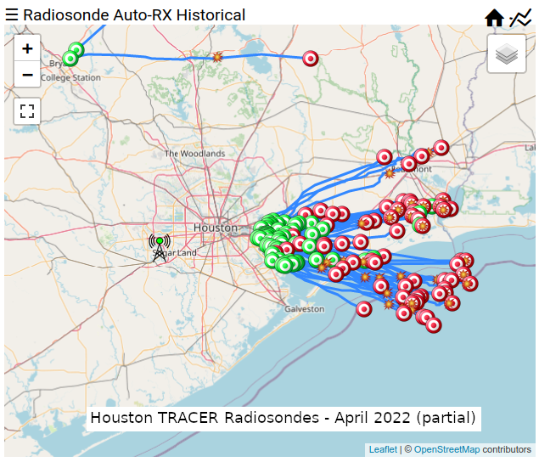Click the isolated red landing marker southeast of Galveston

[x=364, y=309]
